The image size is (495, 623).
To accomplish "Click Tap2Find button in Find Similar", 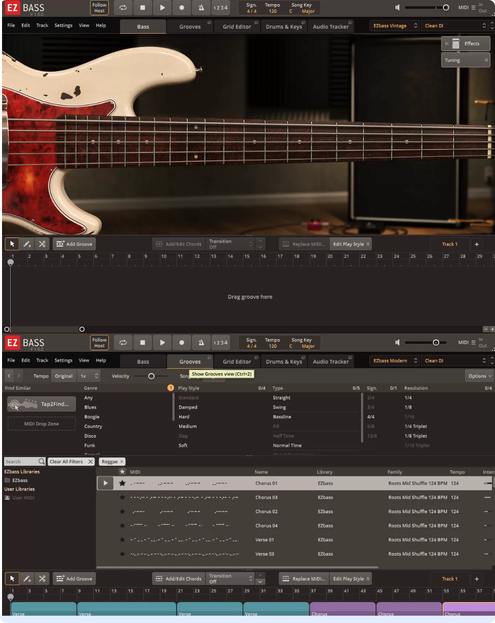I will (x=41, y=404).
